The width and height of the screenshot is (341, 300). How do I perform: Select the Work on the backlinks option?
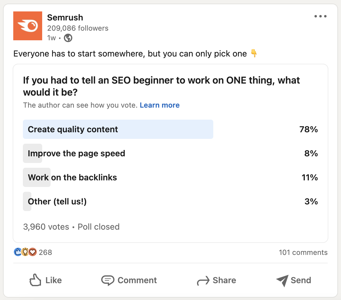point(170,177)
